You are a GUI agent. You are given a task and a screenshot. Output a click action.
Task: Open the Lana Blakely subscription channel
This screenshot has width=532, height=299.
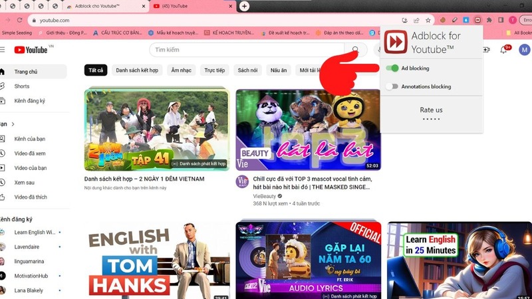[x=33, y=290]
